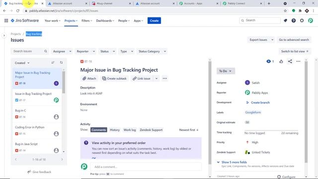Toggle the sort order icon in issue list
This screenshot has width=318, height=179.
[x=53, y=63]
